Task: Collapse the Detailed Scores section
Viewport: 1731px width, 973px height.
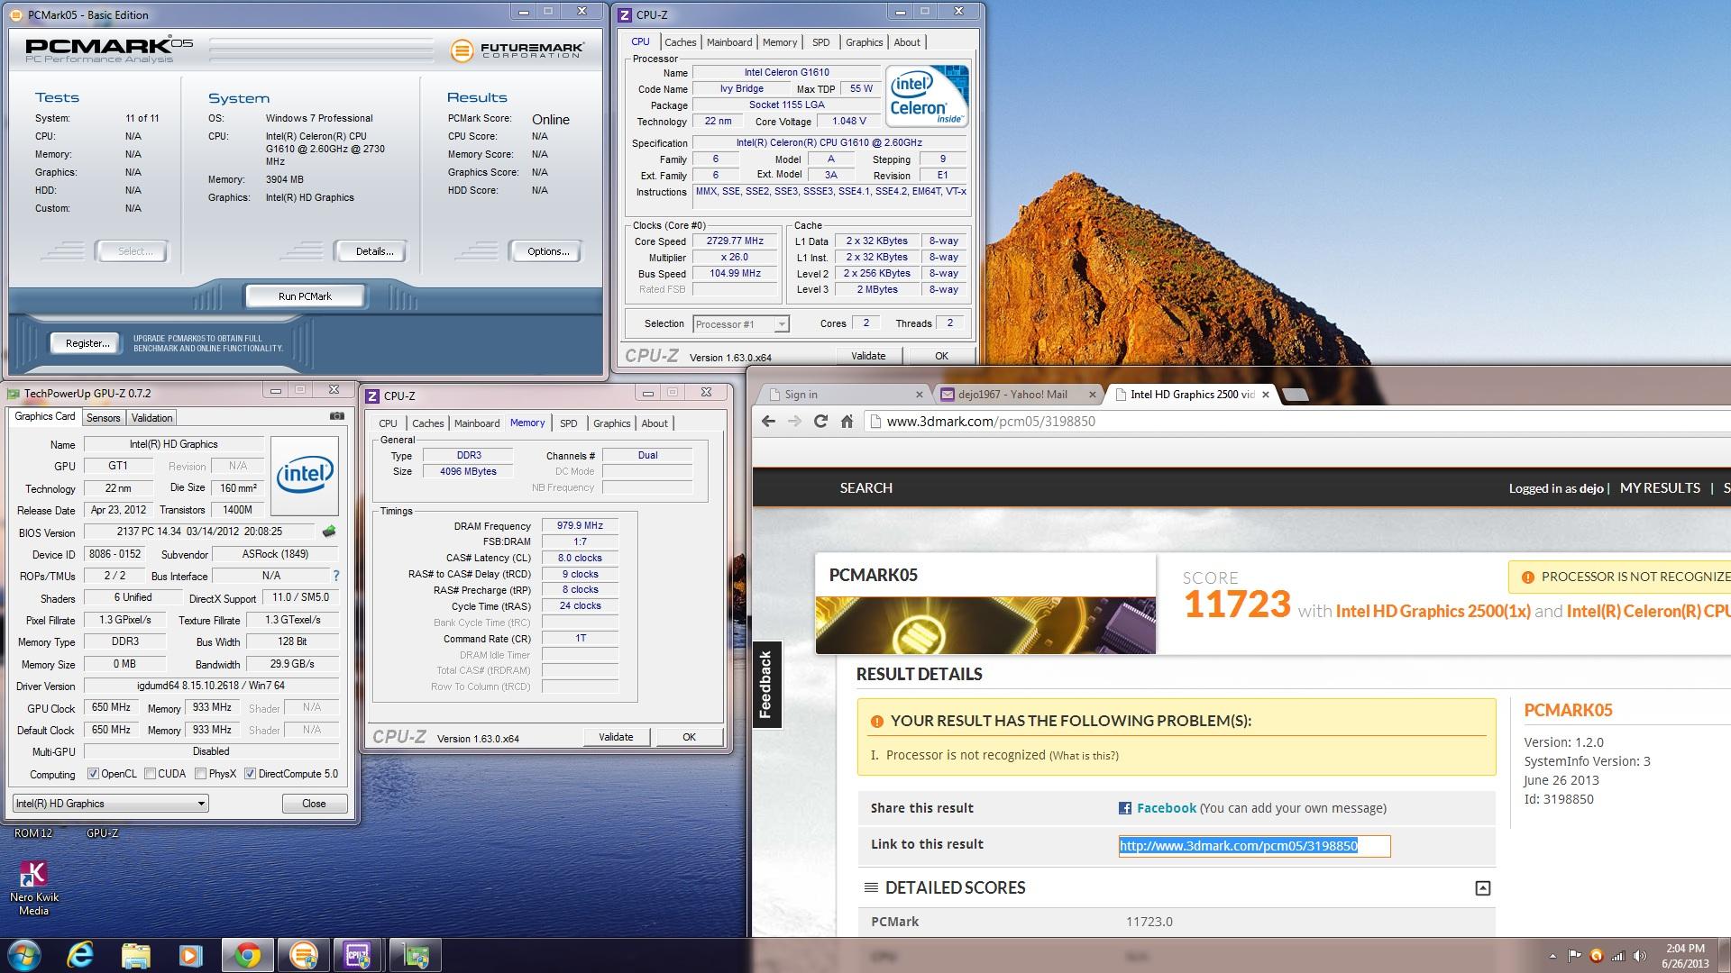Action: [1482, 888]
